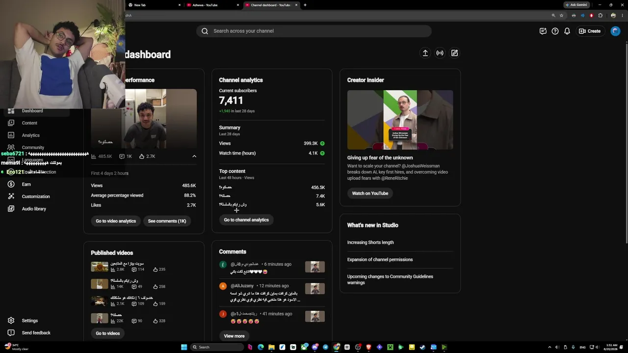Open Upcoming changes to Community Guidelines warnings
628x353 pixels.
tap(390, 279)
